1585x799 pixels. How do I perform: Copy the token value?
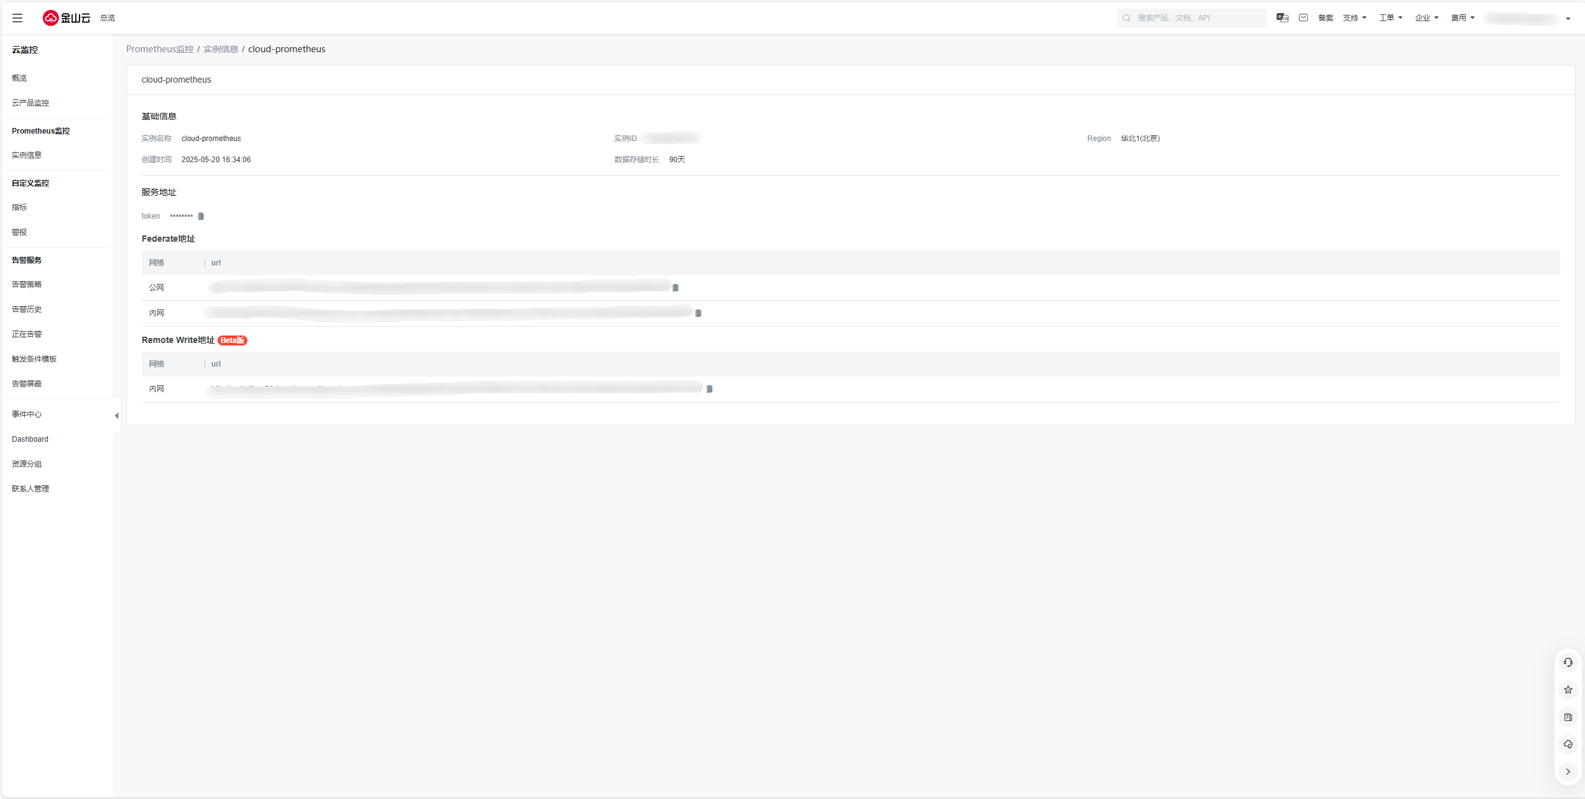pyautogui.click(x=201, y=216)
